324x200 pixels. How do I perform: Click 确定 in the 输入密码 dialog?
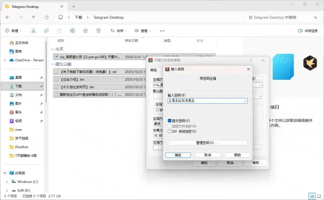pyautogui.click(x=178, y=155)
